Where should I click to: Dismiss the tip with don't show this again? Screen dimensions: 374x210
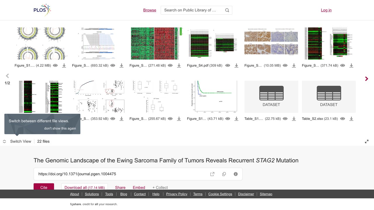coord(60,128)
